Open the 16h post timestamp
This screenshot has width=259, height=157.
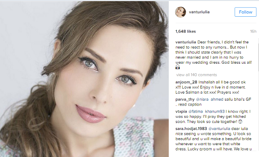tap(253, 31)
